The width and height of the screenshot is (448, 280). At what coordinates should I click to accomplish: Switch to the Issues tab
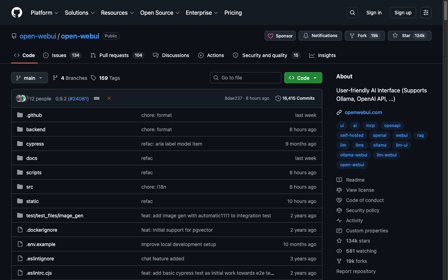click(59, 55)
